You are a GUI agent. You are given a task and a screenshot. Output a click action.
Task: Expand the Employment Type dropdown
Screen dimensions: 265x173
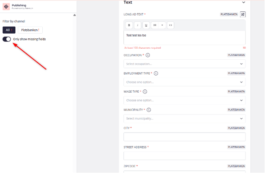[x=184, y=82]
